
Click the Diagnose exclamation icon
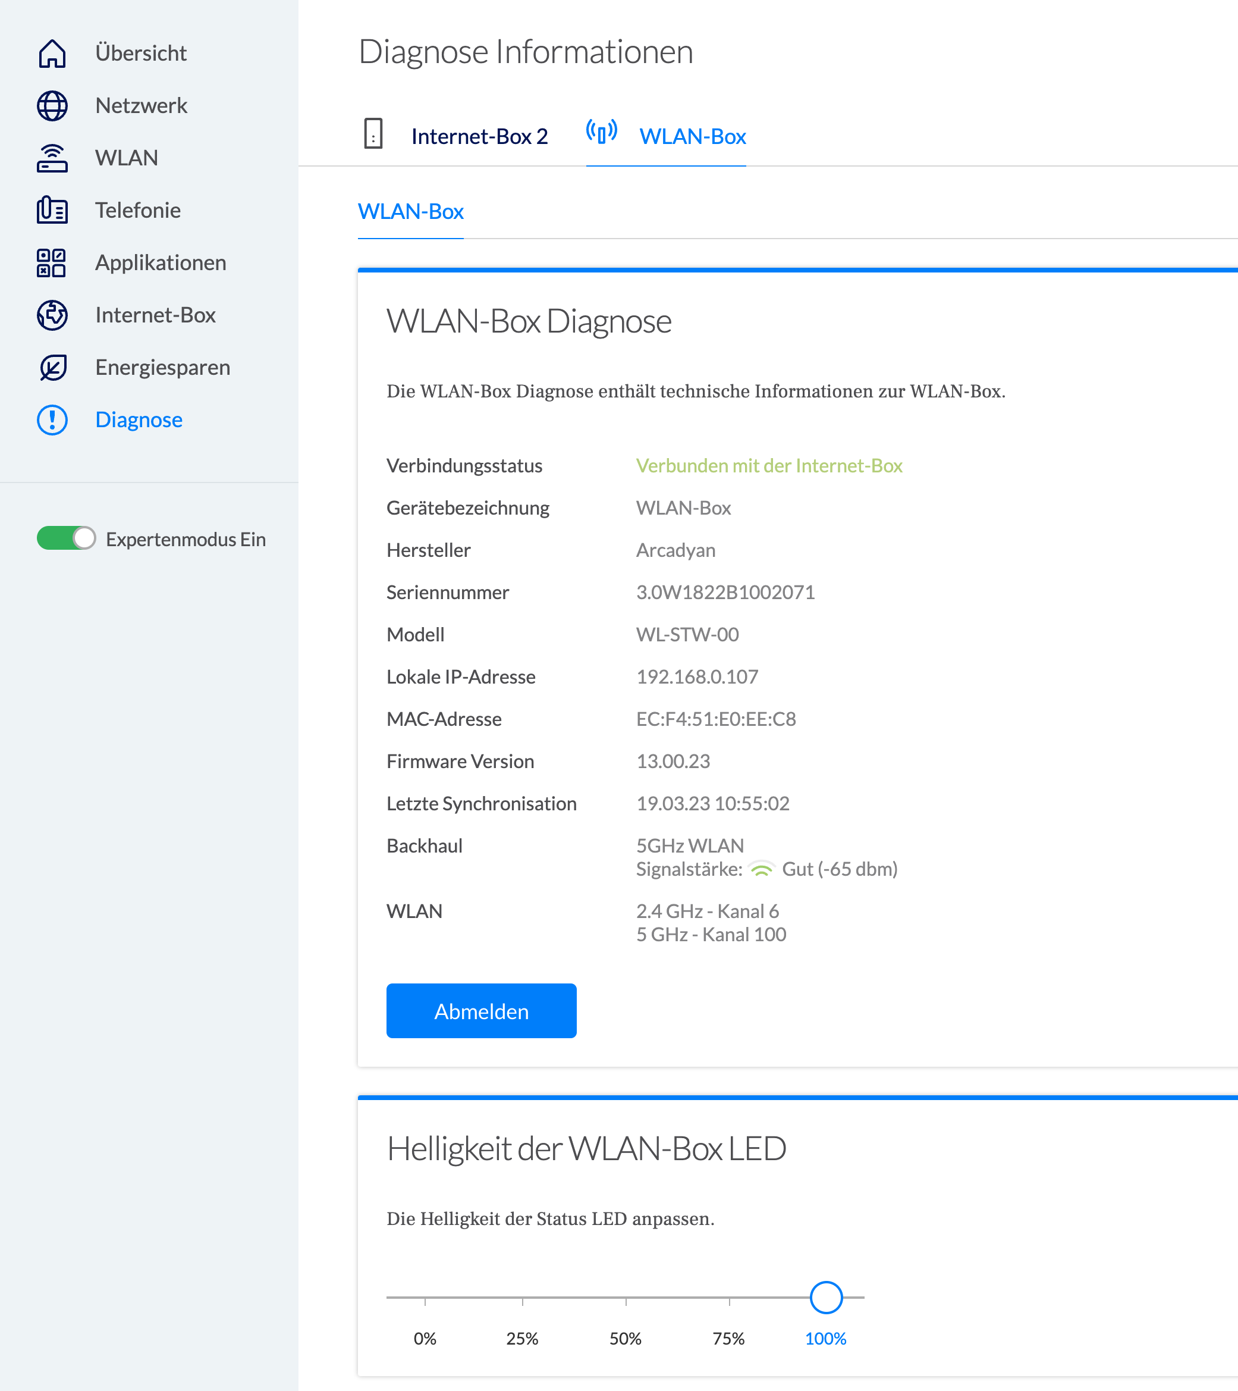(52, 420)
